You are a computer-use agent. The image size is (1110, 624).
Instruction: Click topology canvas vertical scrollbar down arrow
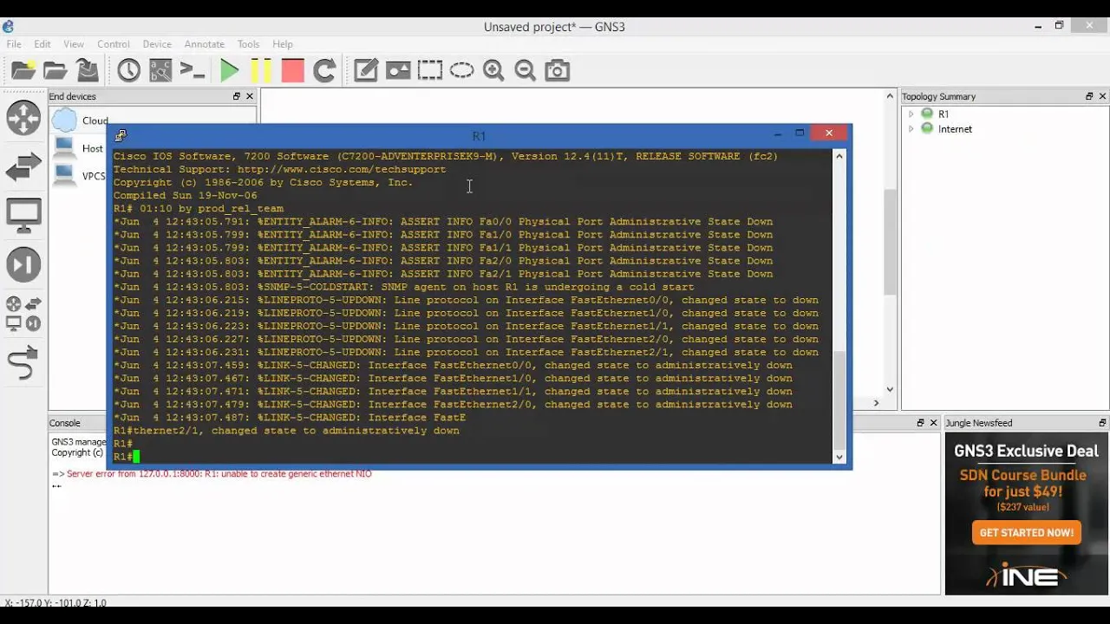pos(890,390)
